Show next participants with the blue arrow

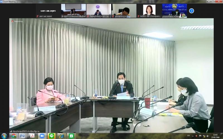(192, 11)
